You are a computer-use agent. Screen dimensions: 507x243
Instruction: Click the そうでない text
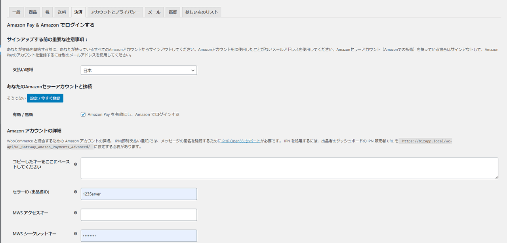click(x=16, y=98)
